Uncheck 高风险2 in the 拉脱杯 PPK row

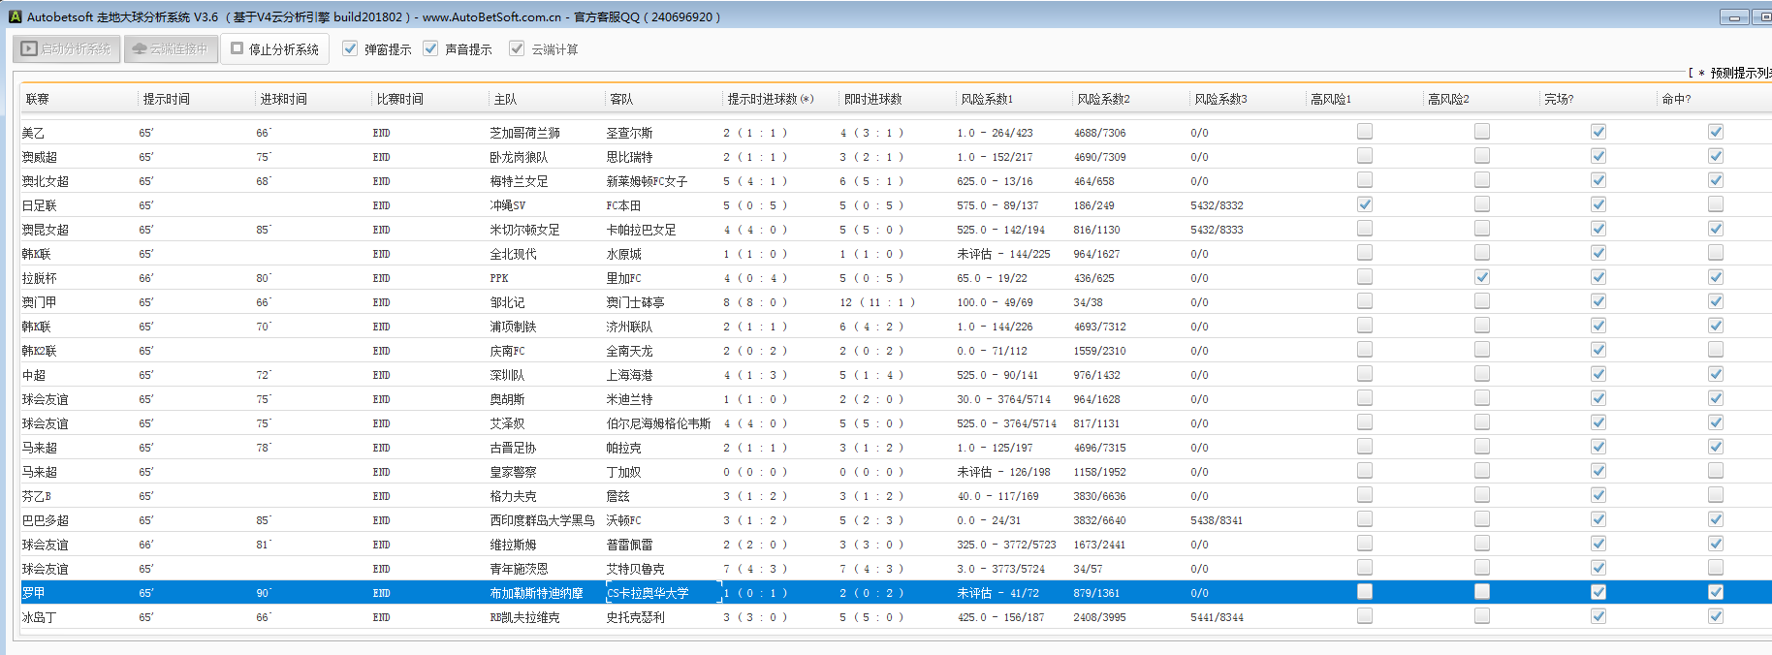pyautogui.click(x=1482, y=277)
